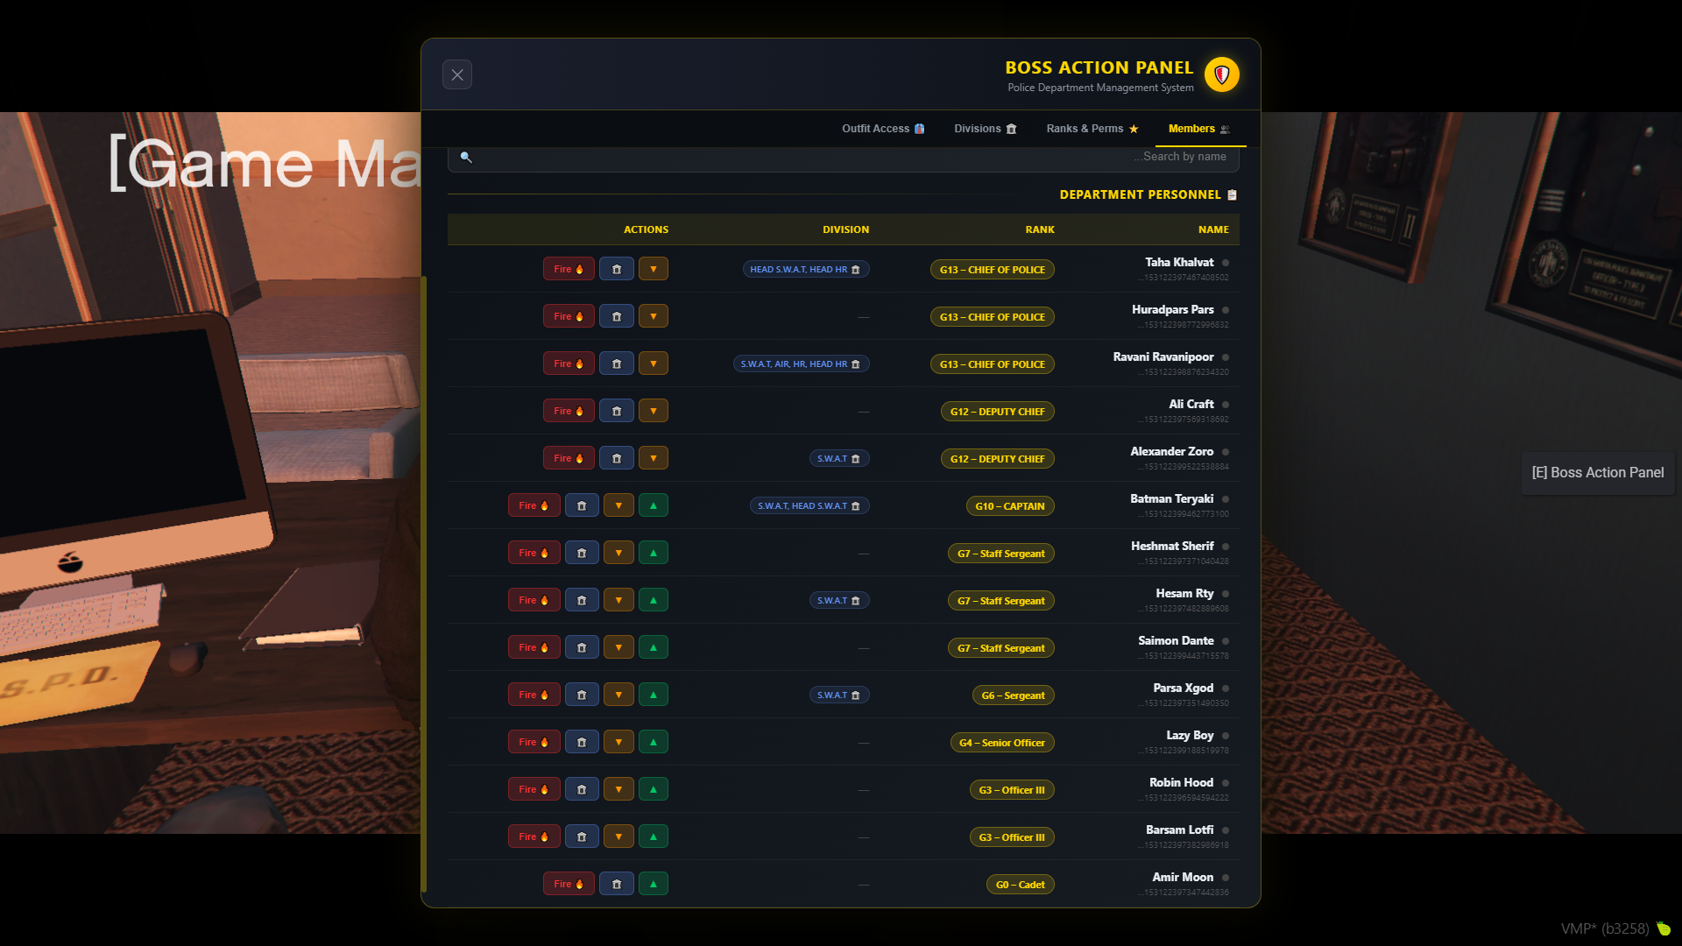
Task: Select the Members tab
Action: [1199, 129]
